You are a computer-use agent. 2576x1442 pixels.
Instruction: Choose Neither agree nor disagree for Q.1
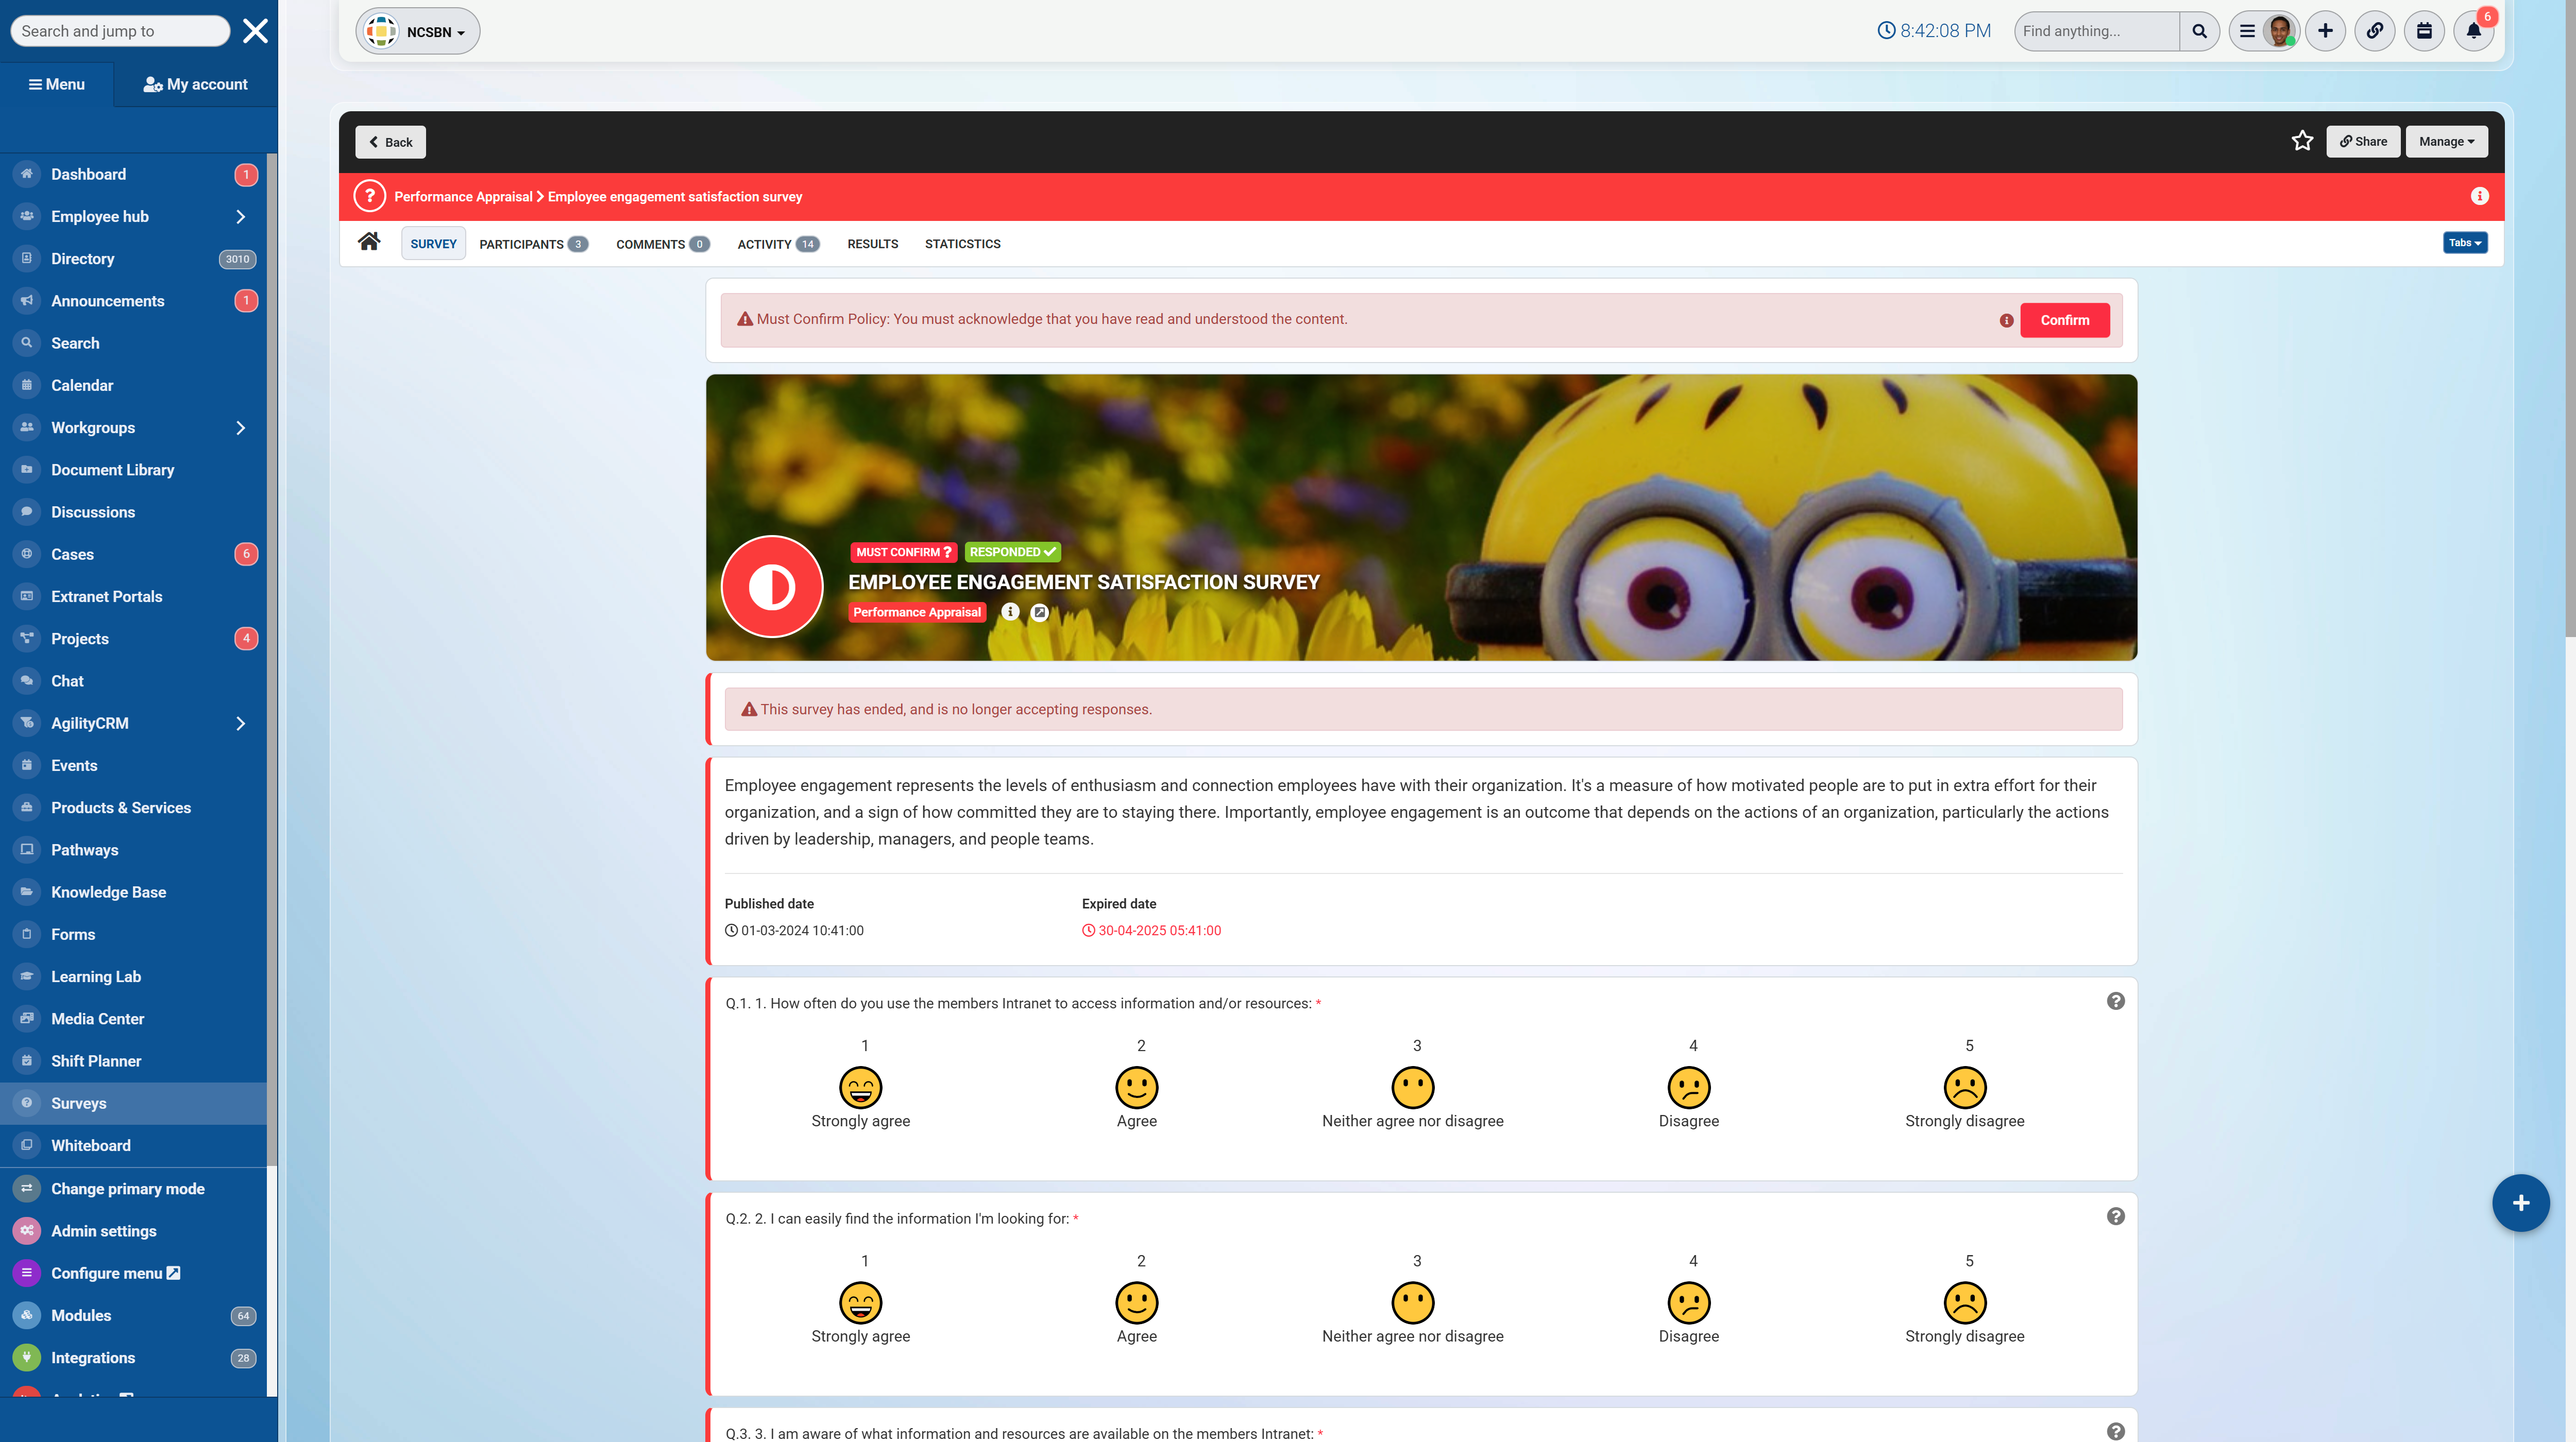point(1412,1087)
